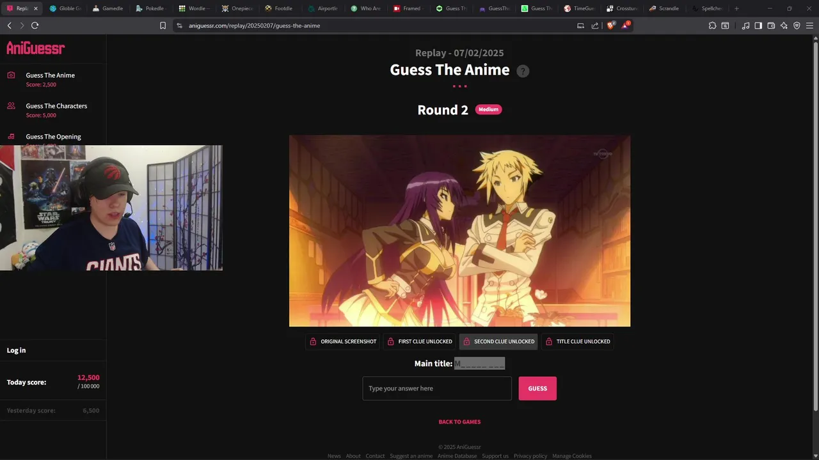Click the Log in link
This screenshot has width=819, height=460.
point(16,350)
